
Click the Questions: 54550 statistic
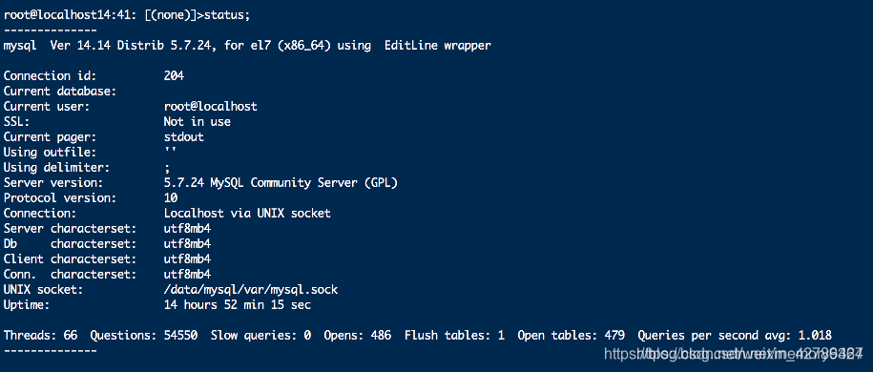click(144, 335)
